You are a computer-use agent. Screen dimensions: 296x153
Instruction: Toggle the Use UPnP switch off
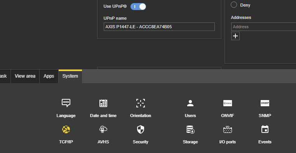point(138,7)
